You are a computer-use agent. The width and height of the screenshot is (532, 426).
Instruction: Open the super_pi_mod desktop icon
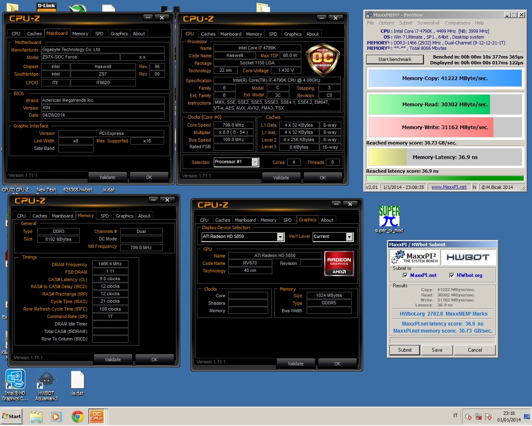pyautogui.click(x=389, y=219)
